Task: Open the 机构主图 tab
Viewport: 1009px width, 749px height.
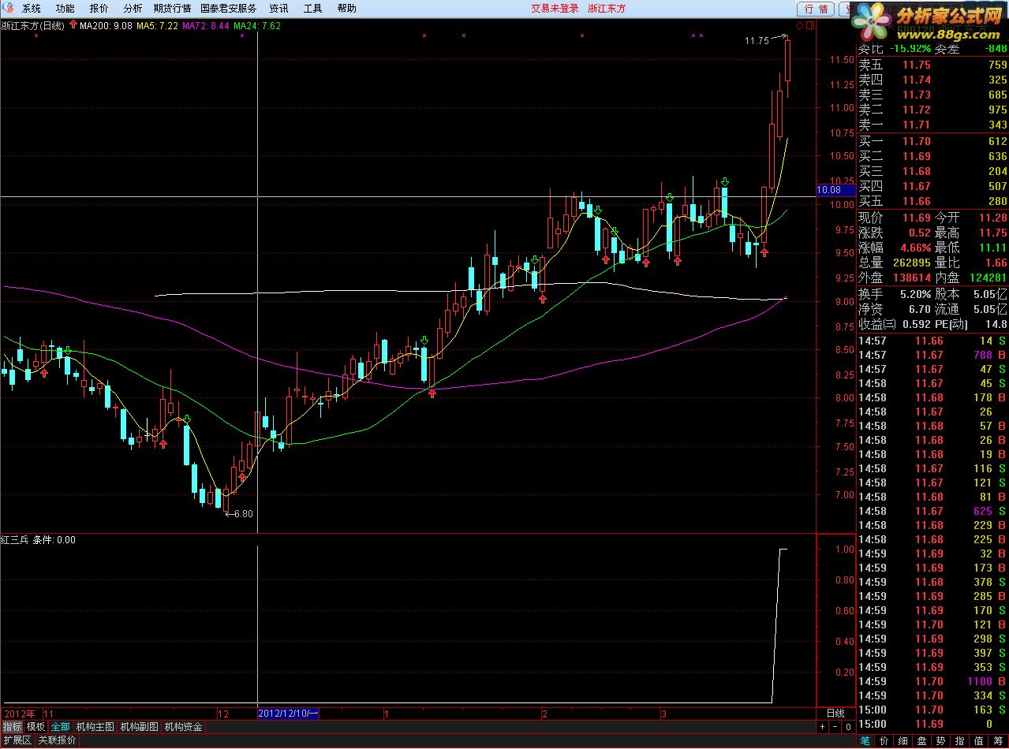Action: [x=95, y=727]
